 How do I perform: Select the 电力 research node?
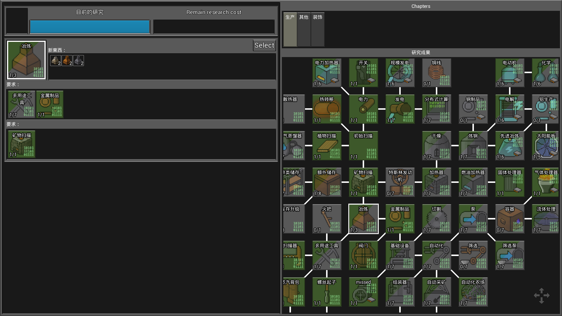363,109
